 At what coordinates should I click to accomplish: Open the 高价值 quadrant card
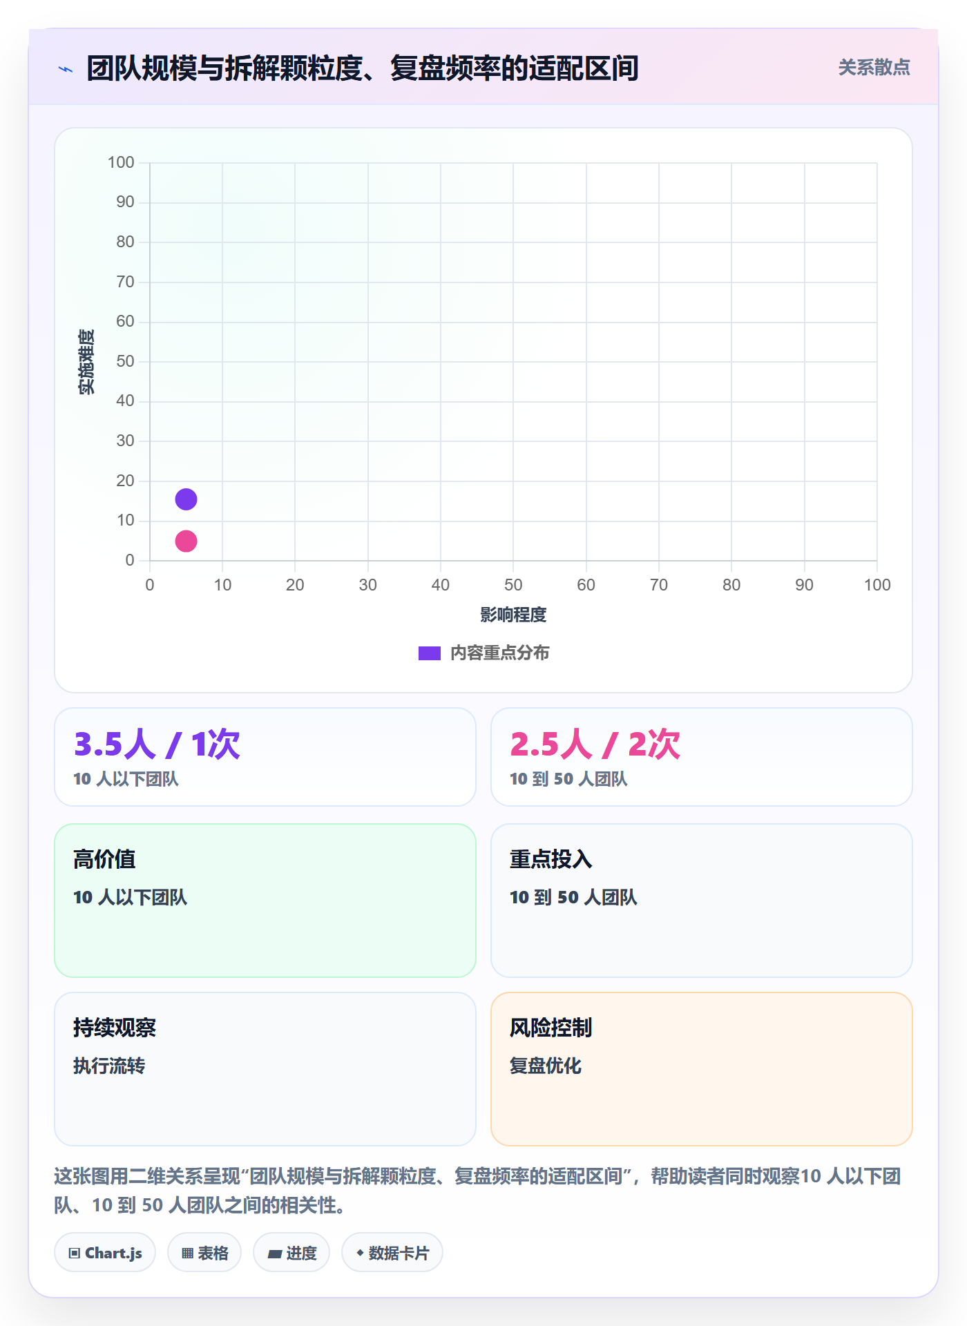(x=265, y=901)
